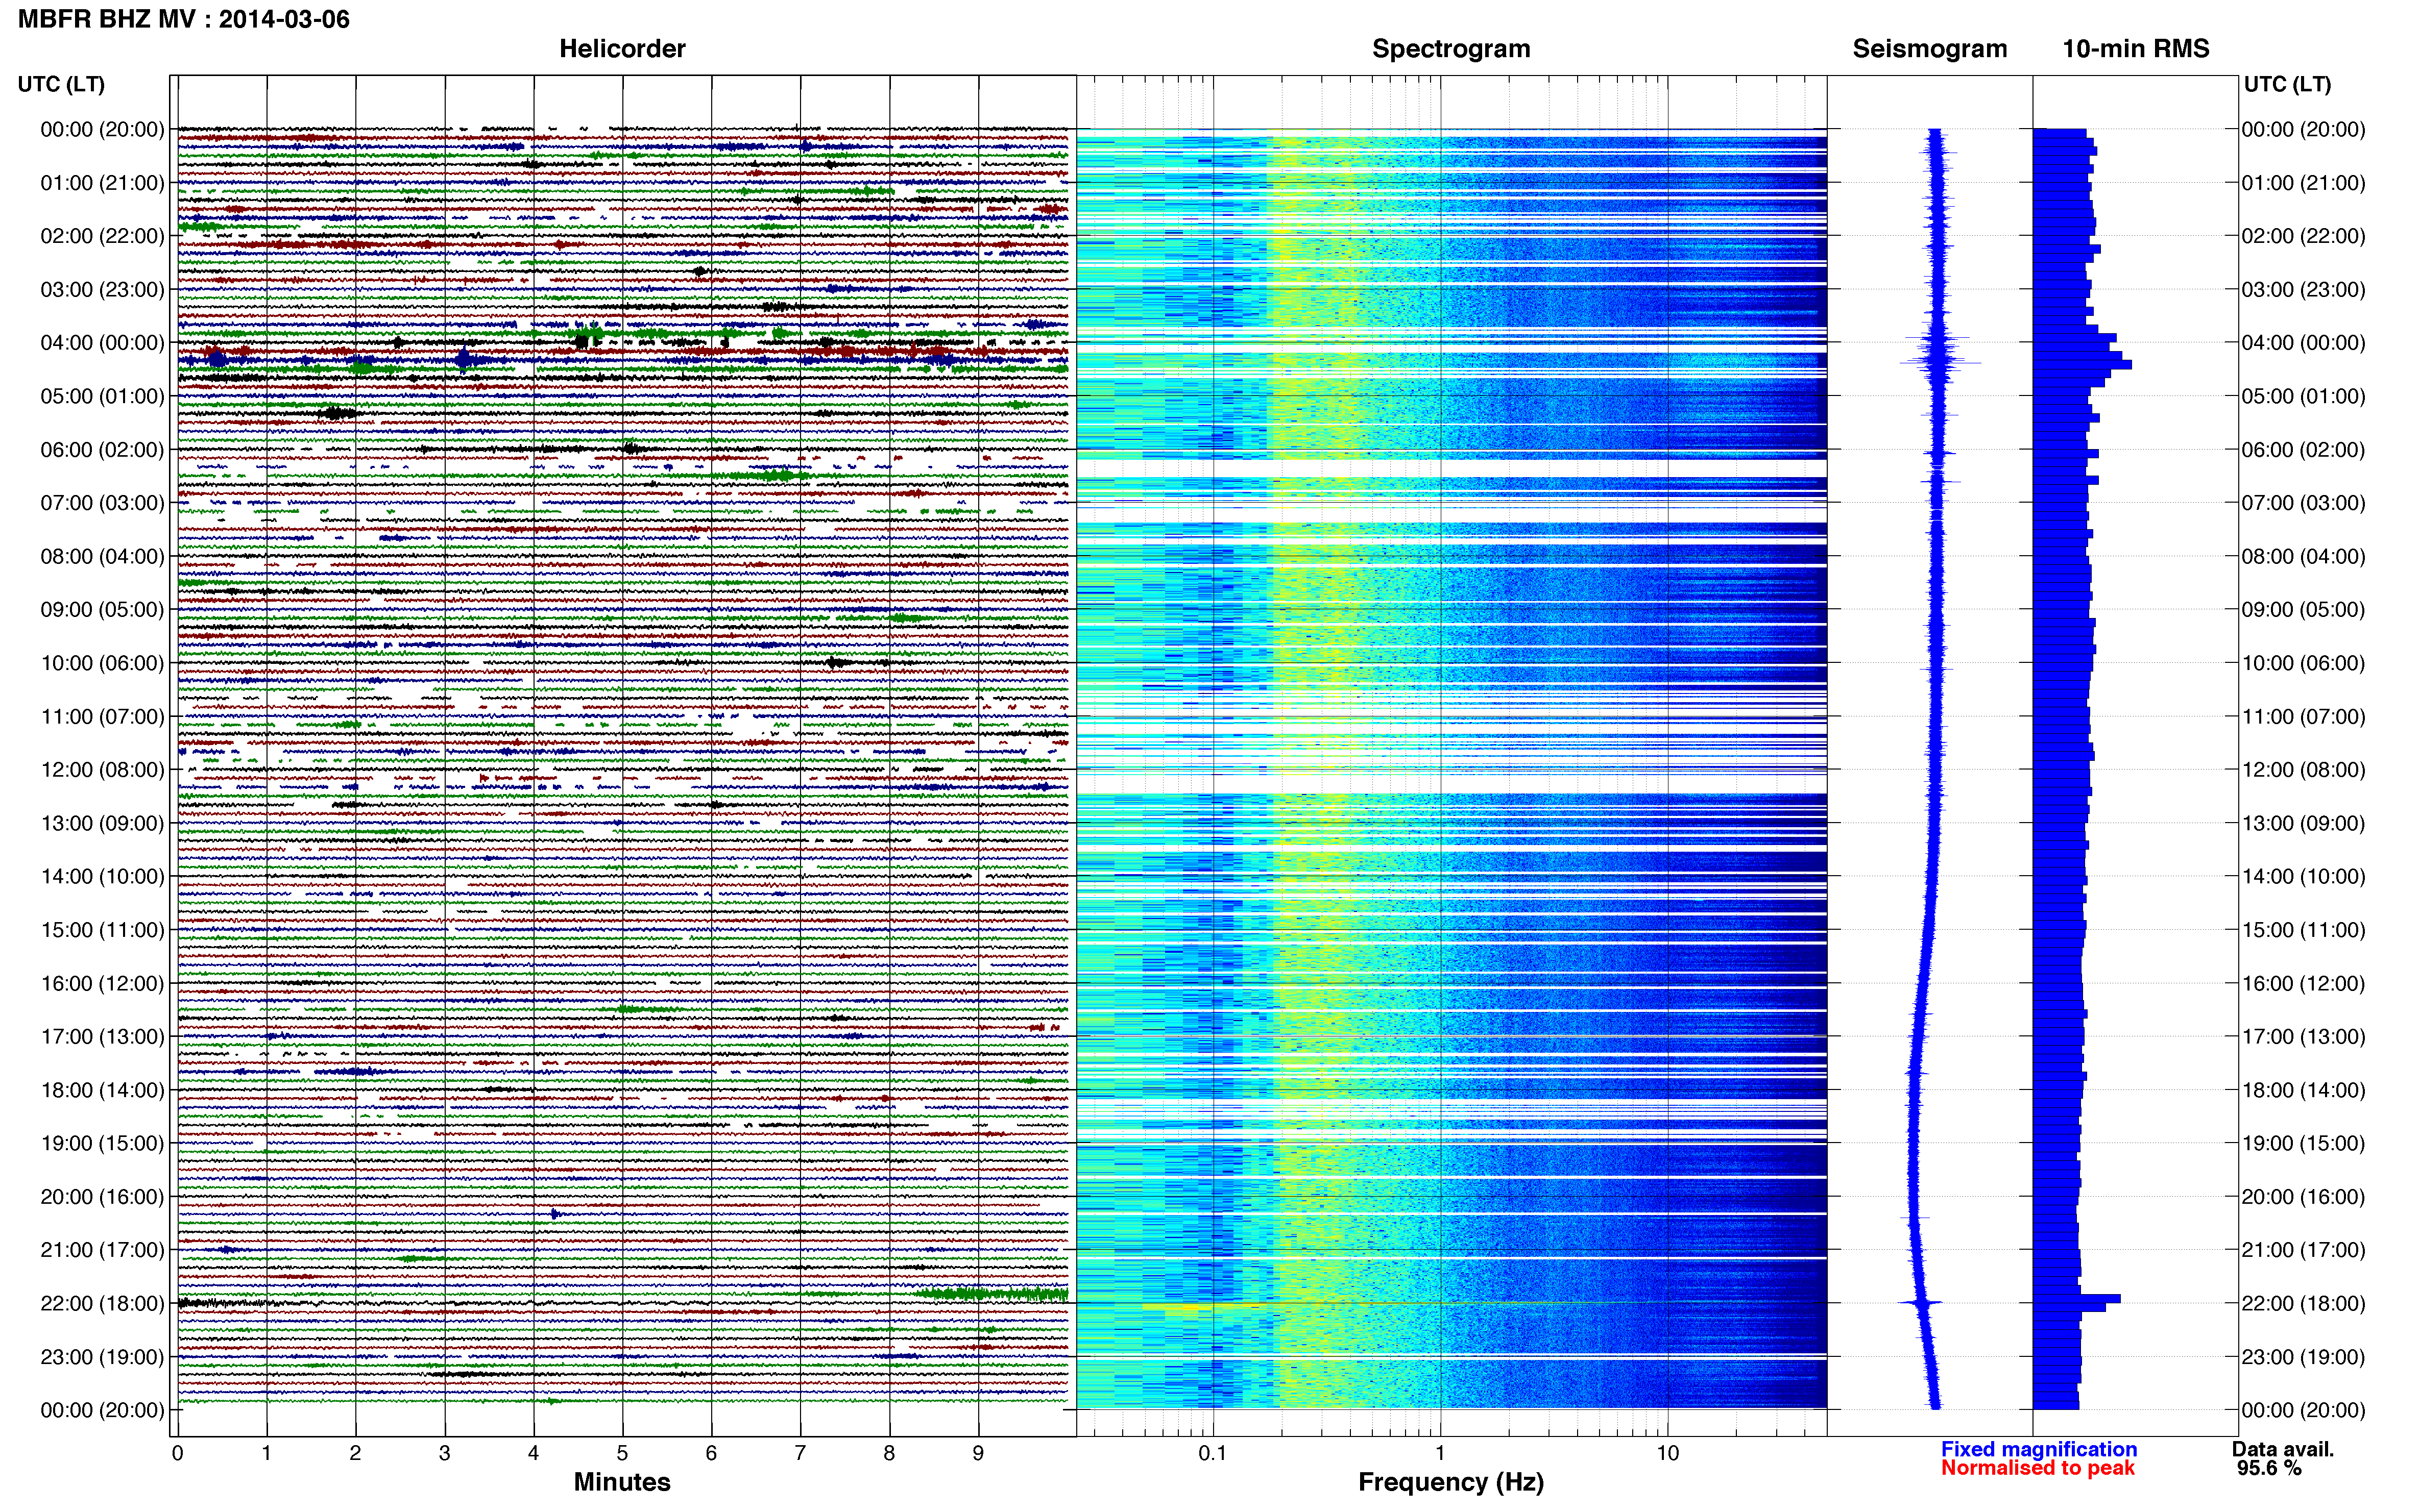Click the 'Seismogram' panel heading

tap(1930, 49)
